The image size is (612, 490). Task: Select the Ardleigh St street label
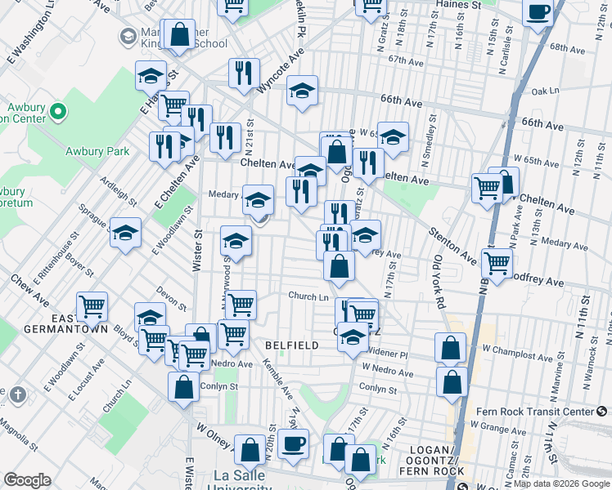click(x=118, y=191)
